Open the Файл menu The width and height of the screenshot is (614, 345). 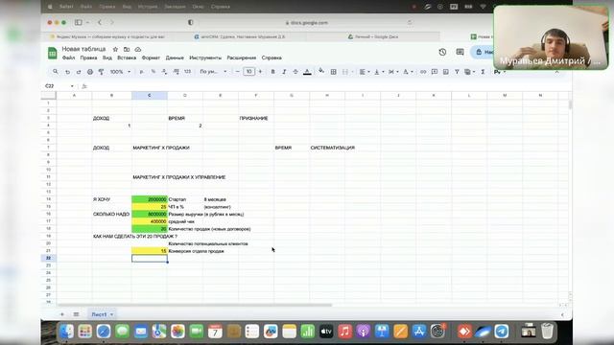68,57
